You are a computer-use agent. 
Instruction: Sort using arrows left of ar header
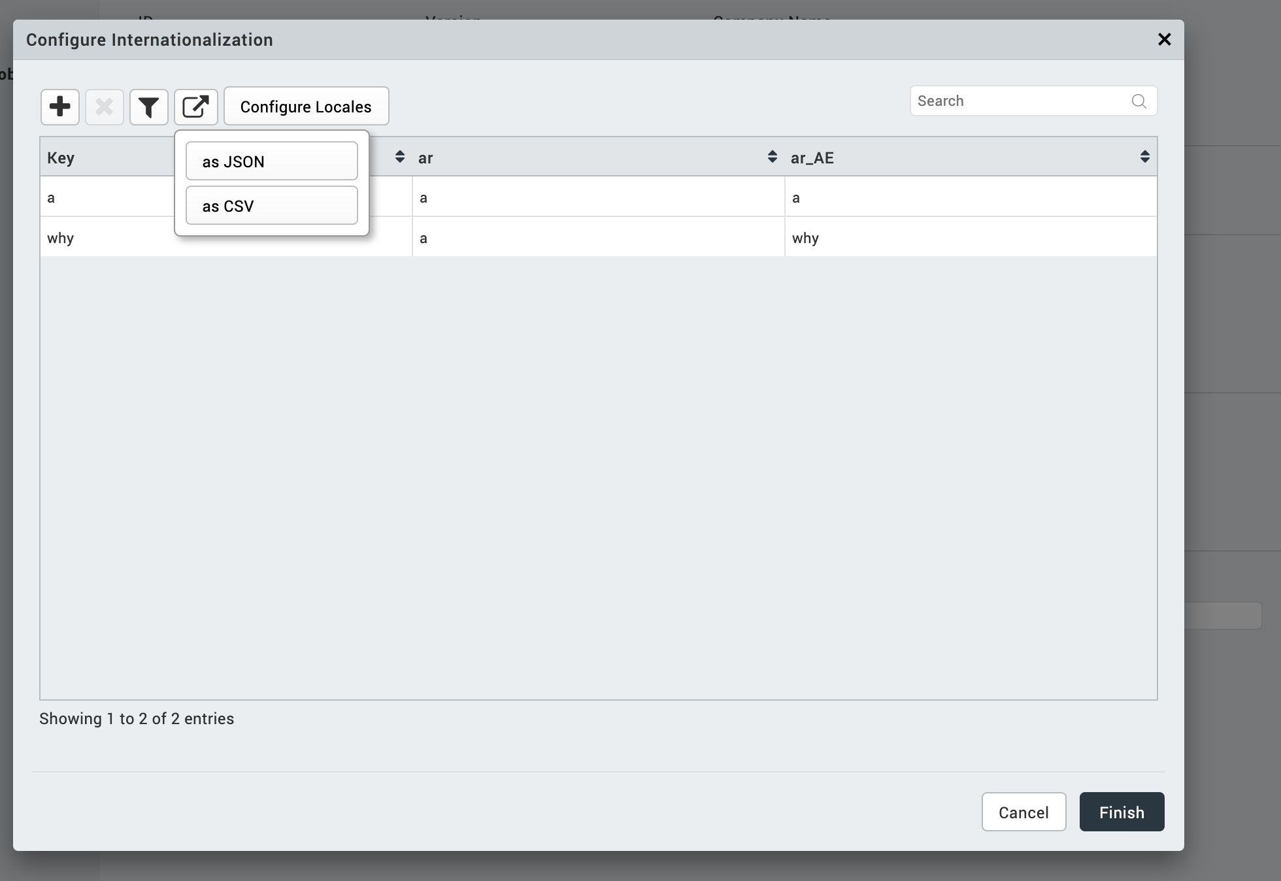(399, 157)
